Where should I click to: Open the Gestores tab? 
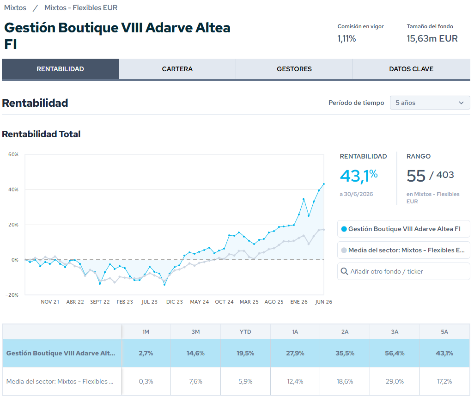pyautogui.click(x=294, y=69)
